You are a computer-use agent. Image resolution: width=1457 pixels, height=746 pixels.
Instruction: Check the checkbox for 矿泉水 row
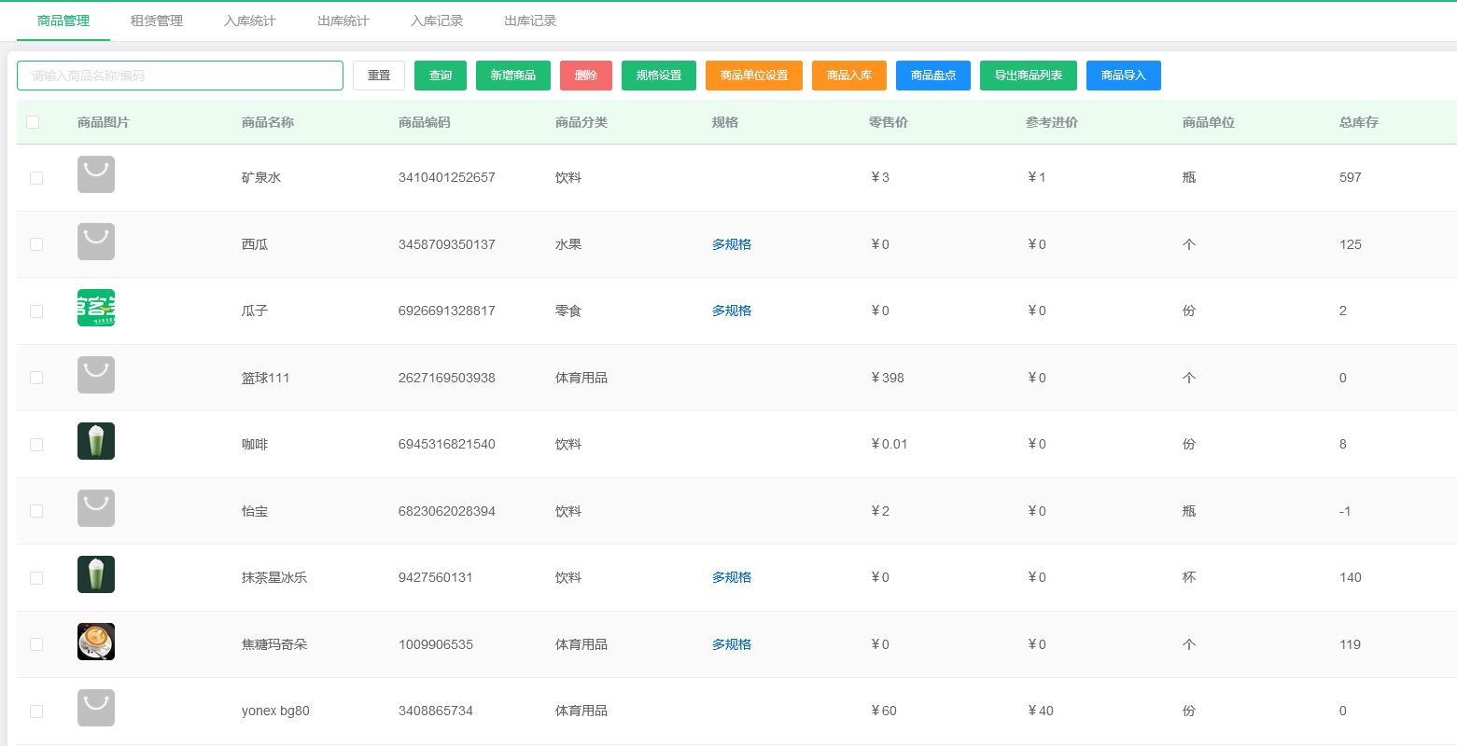(x=36, y=177)
